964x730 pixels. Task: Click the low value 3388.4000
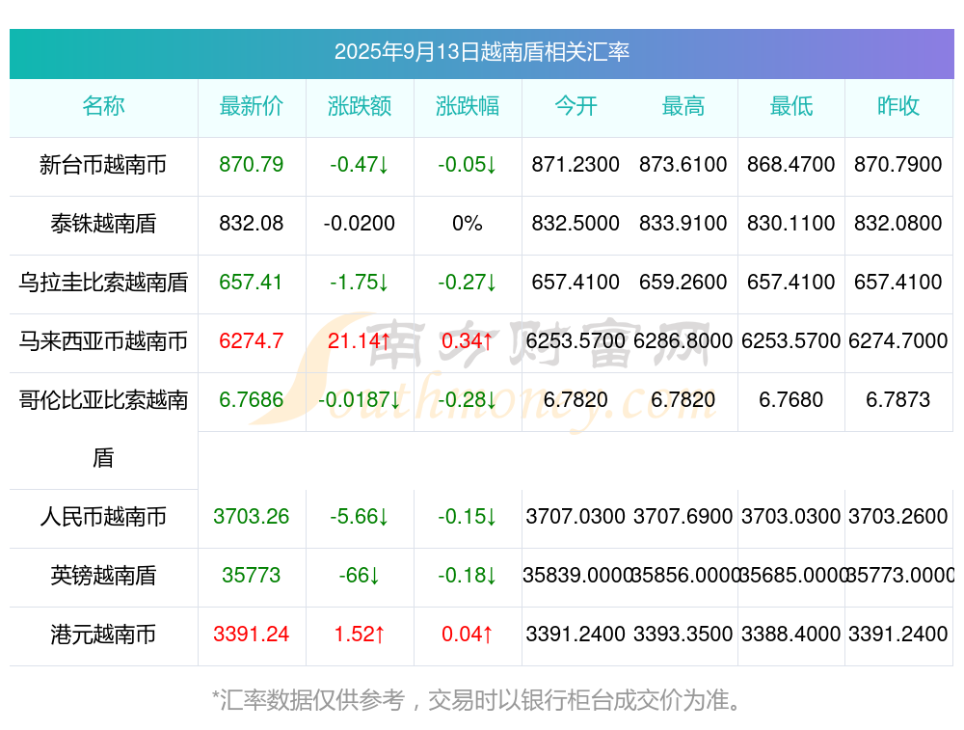(791, 635)
